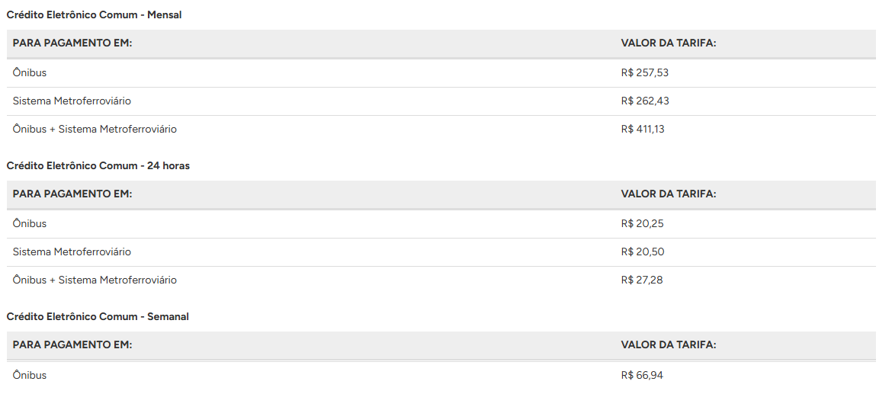Click 'Sistema Metroferroviário' in the Mensal table

(72, 101)
